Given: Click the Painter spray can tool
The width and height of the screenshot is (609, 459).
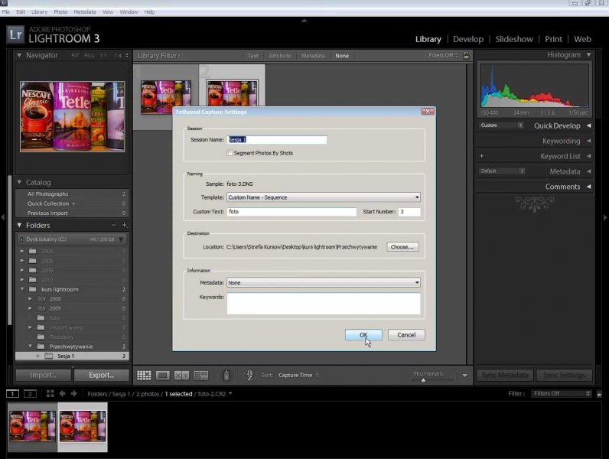Looking at the screenshot, I should point(226,375).
